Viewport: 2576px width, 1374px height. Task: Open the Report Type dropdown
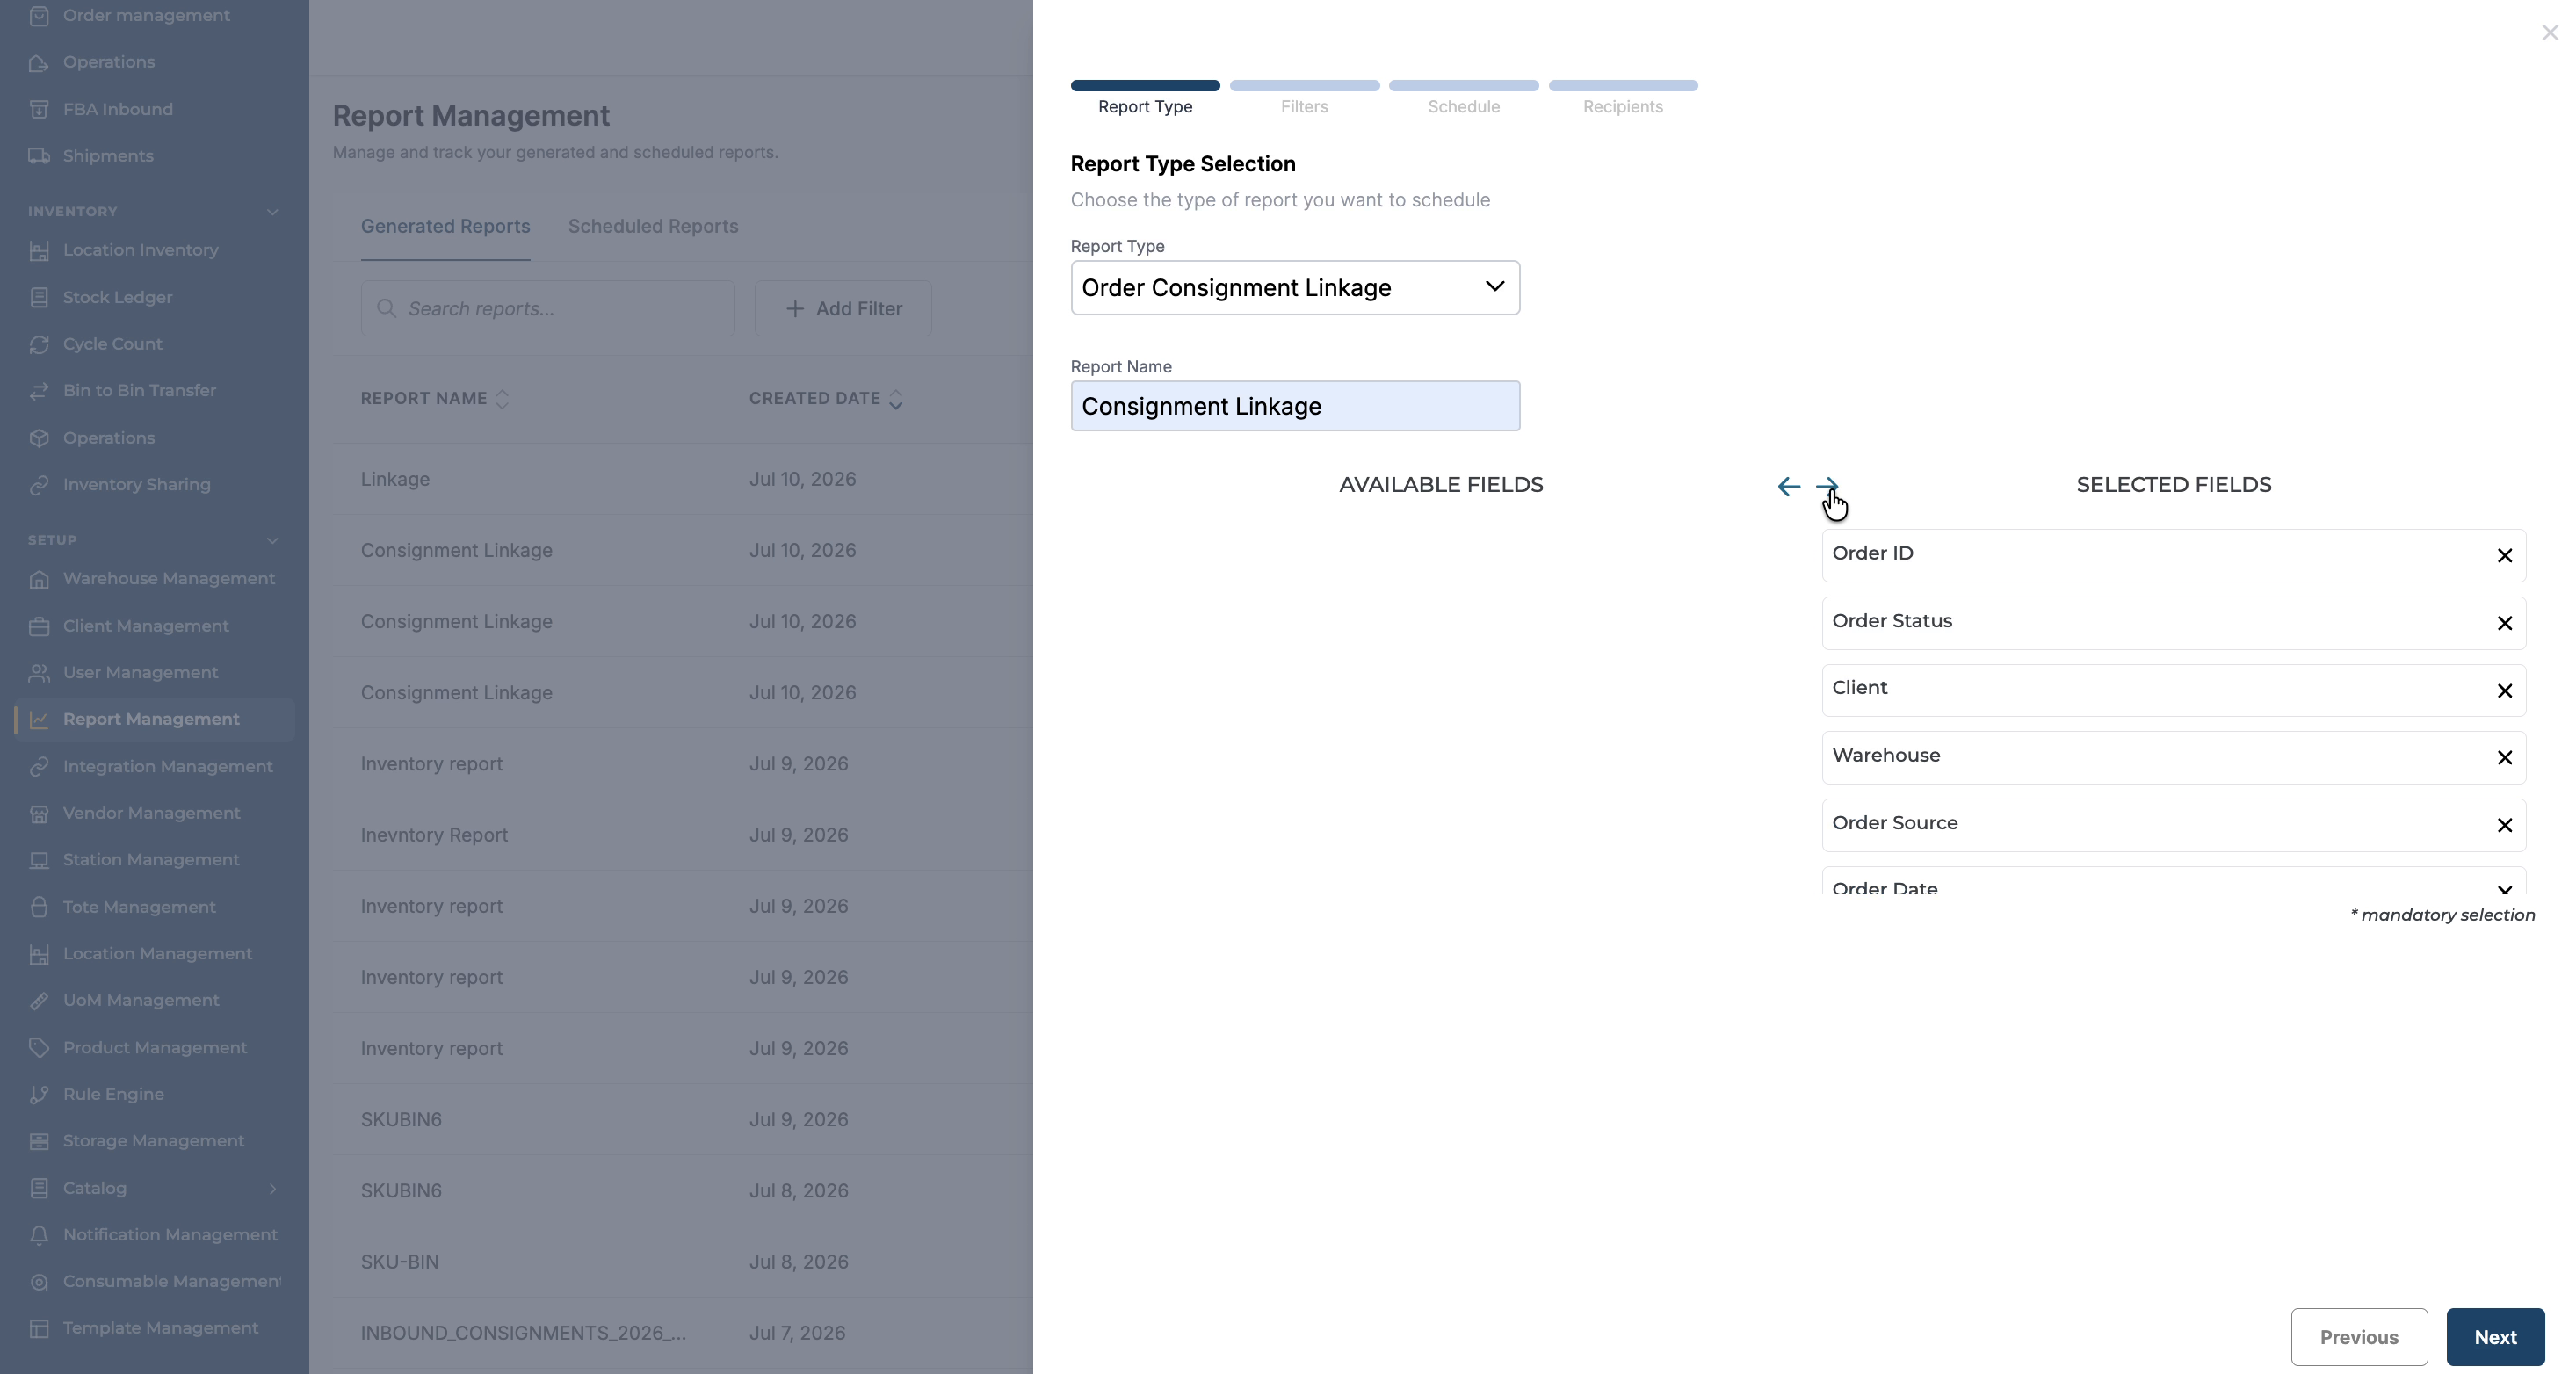(x=1295, y=288)
